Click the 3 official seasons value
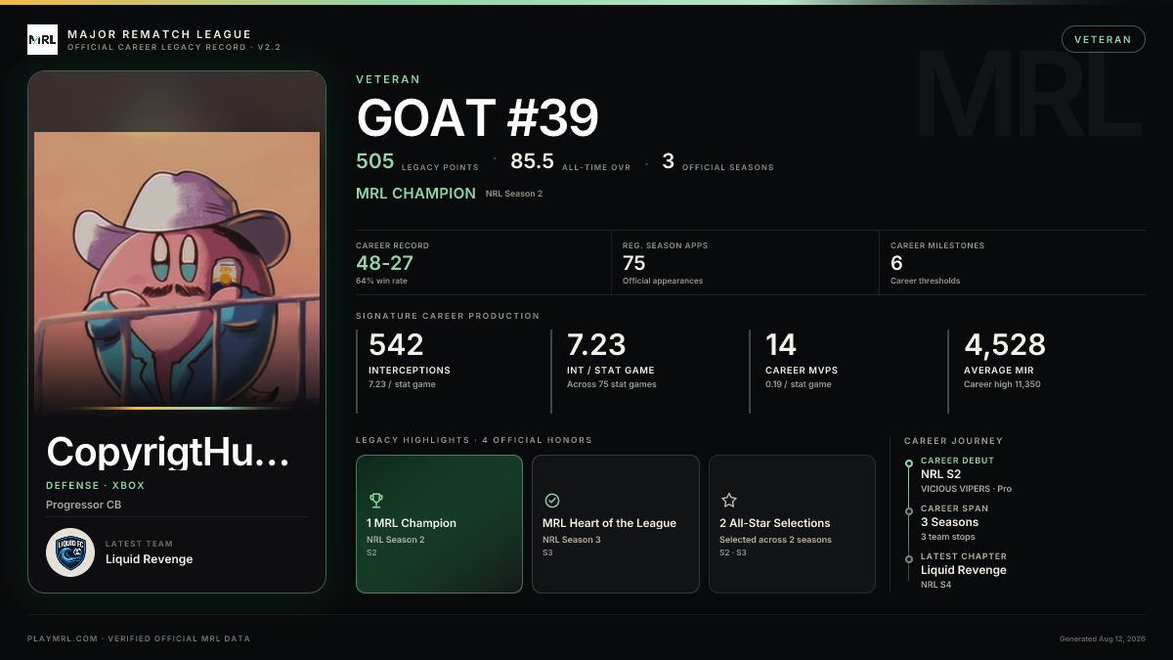The image size is (1173, 660). coord(669,161)
